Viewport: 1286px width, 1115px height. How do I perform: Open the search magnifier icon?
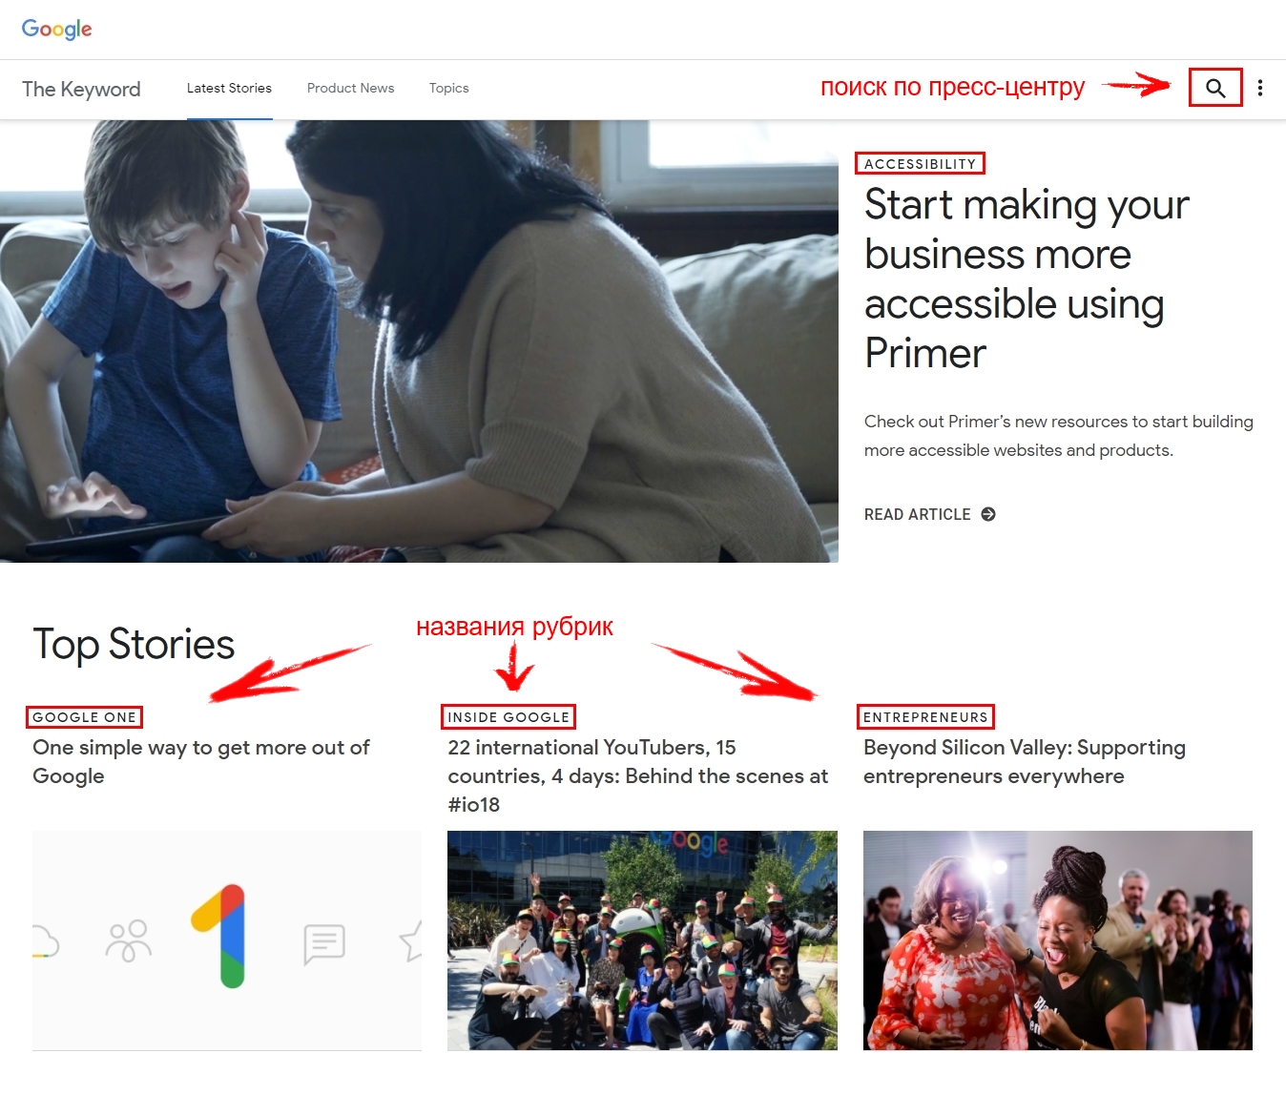tap(1214, 88)
